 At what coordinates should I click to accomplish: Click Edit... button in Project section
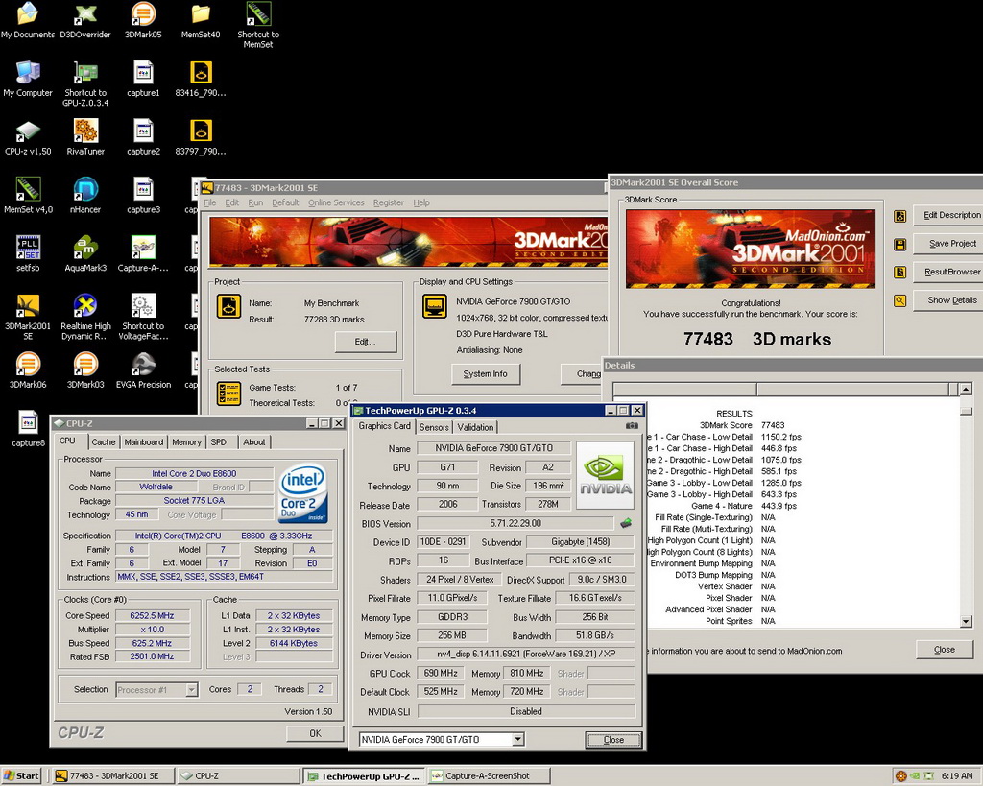coord(366,342)
